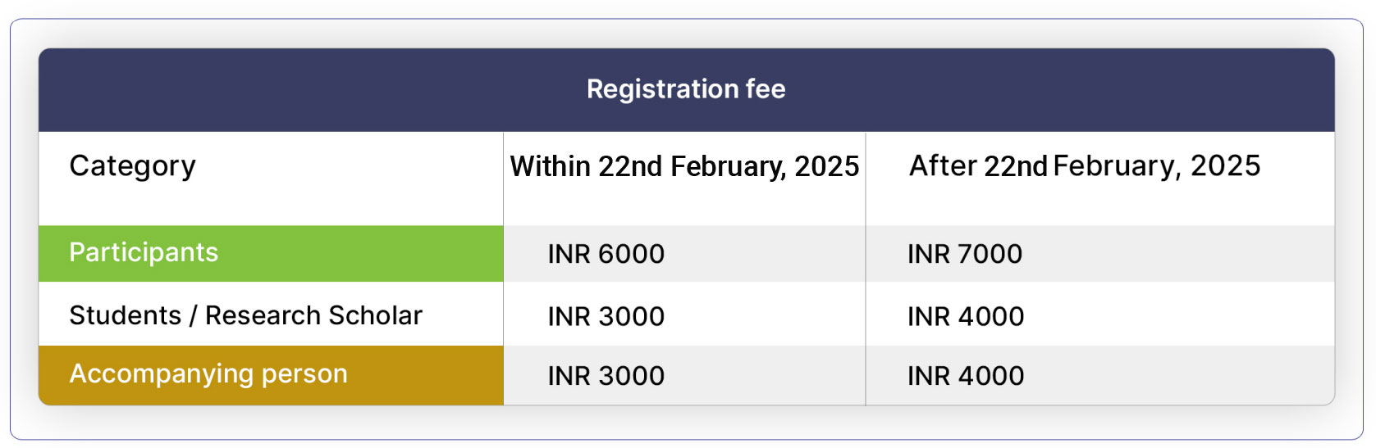Click 2025 in the Within date heading
Viewport: 1376px width, 448px height.
(827, 166)
